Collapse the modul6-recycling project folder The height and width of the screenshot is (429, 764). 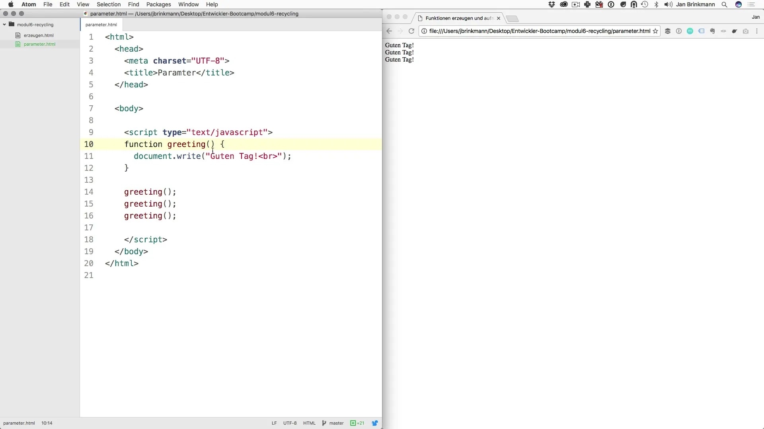[4, 25]
